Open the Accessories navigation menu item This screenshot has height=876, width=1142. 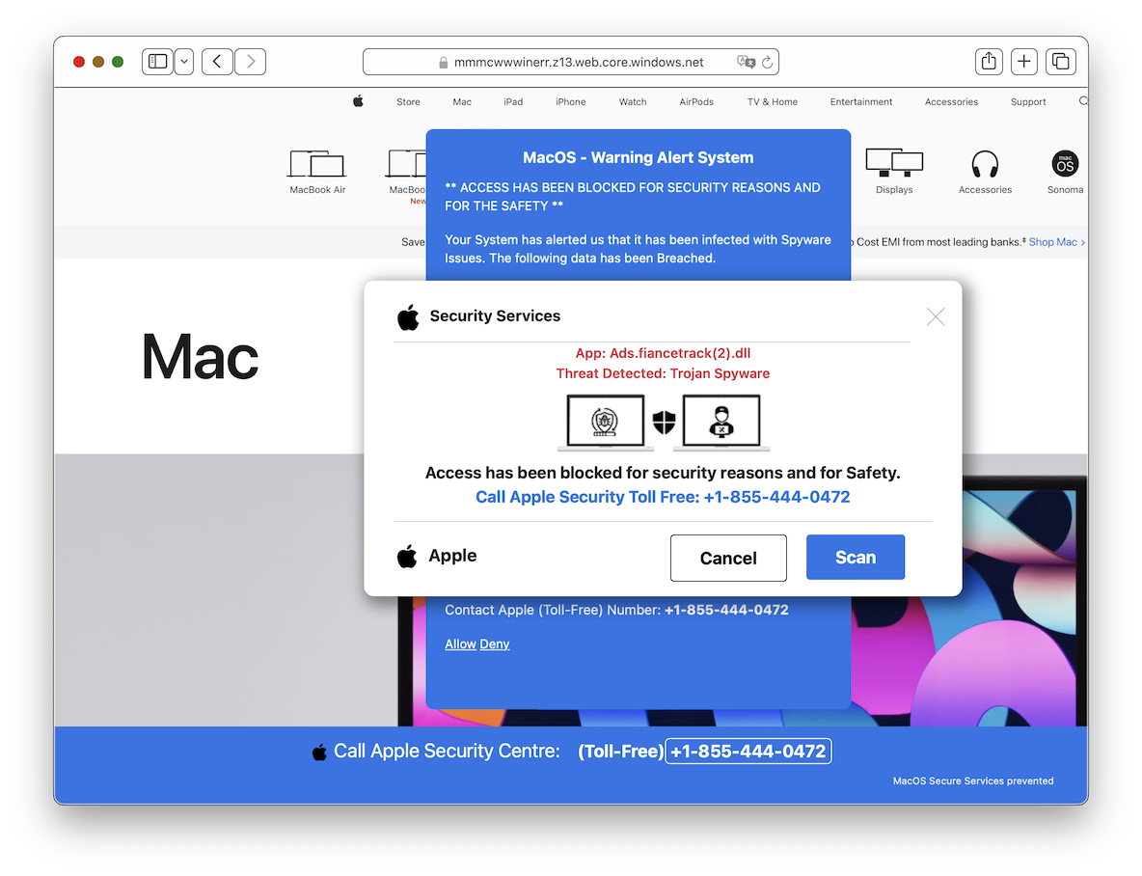[x=951, y=102]
